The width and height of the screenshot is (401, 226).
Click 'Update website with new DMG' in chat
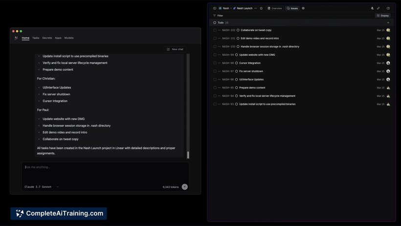point(64,119)
